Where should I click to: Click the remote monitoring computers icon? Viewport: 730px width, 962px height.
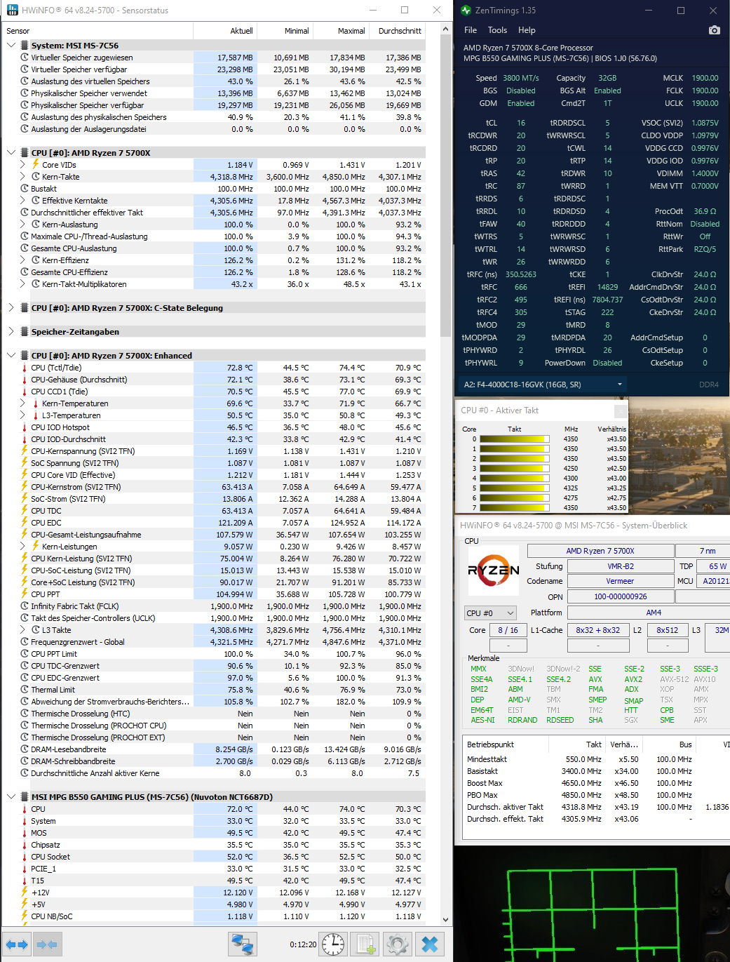coord(243,944)
